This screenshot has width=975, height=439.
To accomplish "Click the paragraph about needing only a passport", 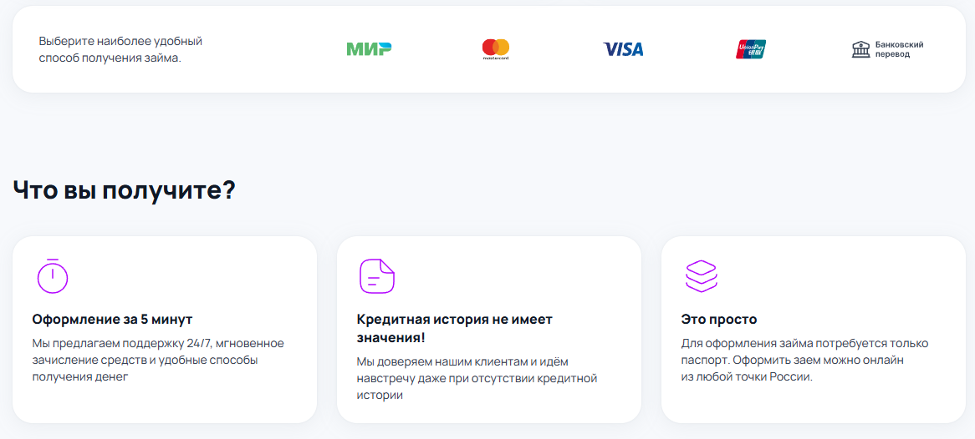I will 804,360.
